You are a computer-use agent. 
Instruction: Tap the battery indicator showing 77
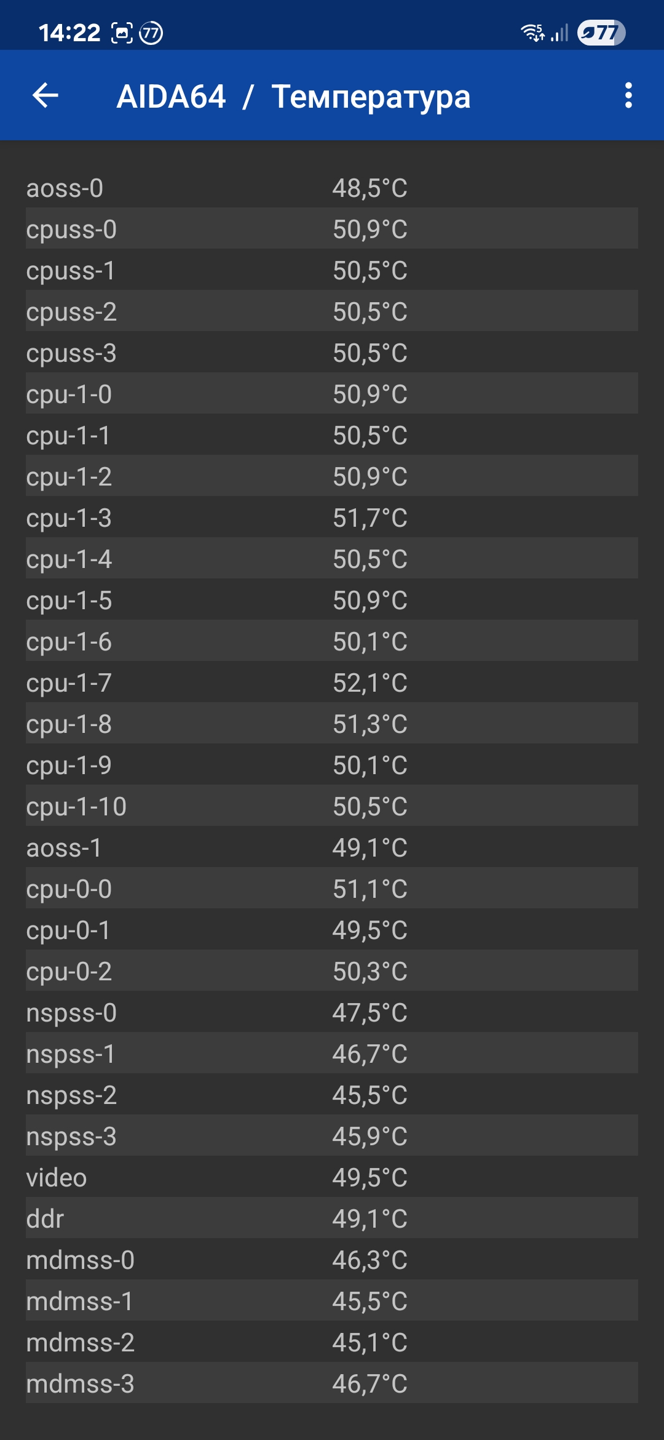click(x=601, y=33)
